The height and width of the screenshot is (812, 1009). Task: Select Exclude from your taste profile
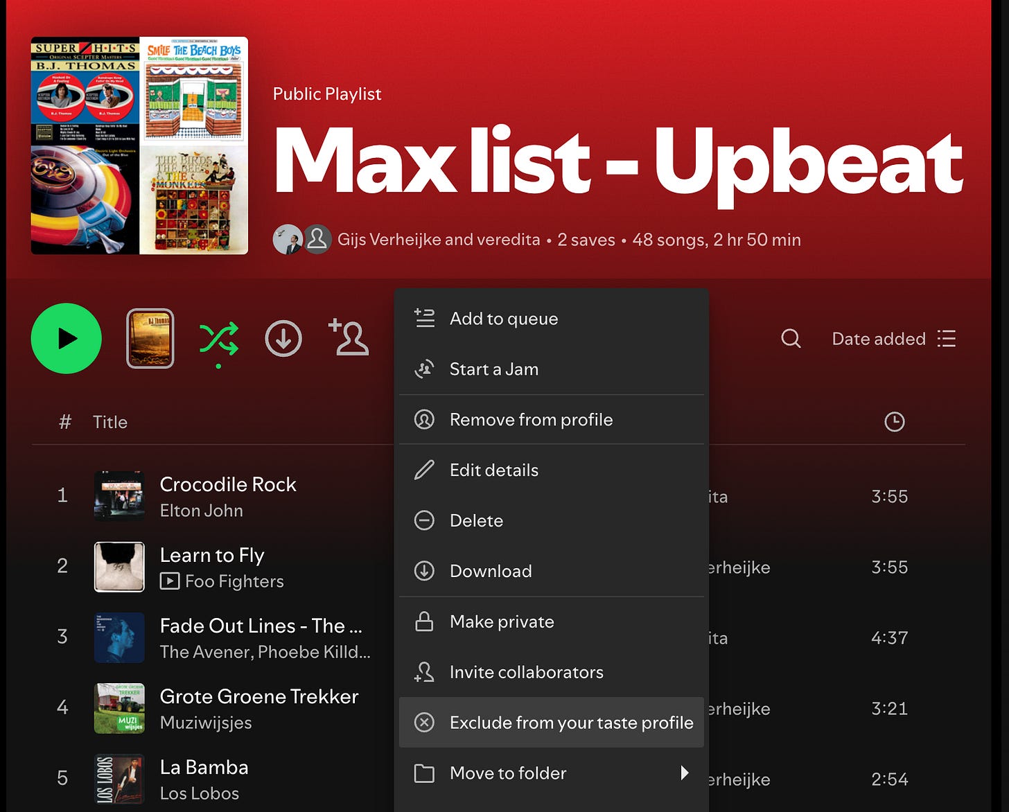point(552,723)
